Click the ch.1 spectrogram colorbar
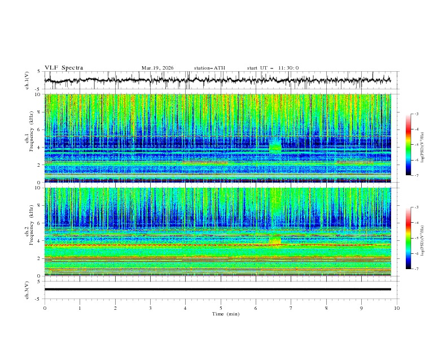 point(409,145)
